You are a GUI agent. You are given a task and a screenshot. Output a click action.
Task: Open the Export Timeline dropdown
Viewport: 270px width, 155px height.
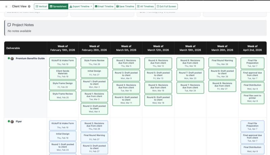click(81, 6)
